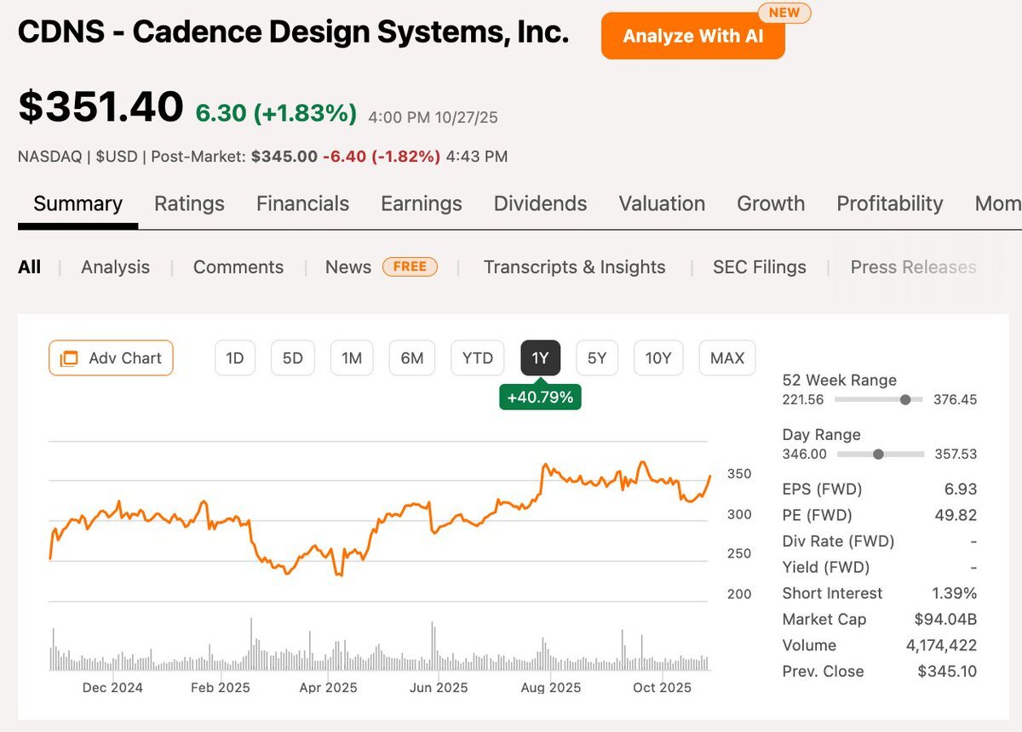The image size is (1022, 732).
Task: Open the News section with FREE badge
Action: [348, 267]
